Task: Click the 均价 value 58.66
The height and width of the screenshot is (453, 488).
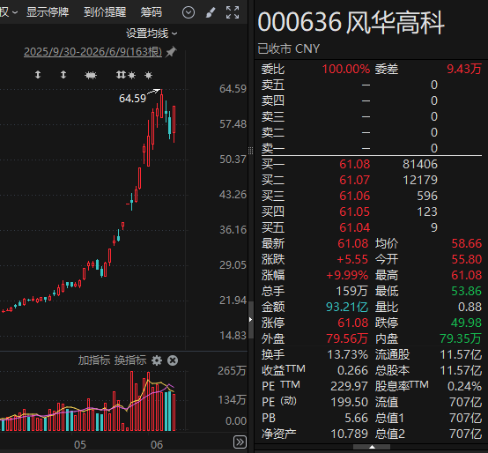Action: click(467, 243)
